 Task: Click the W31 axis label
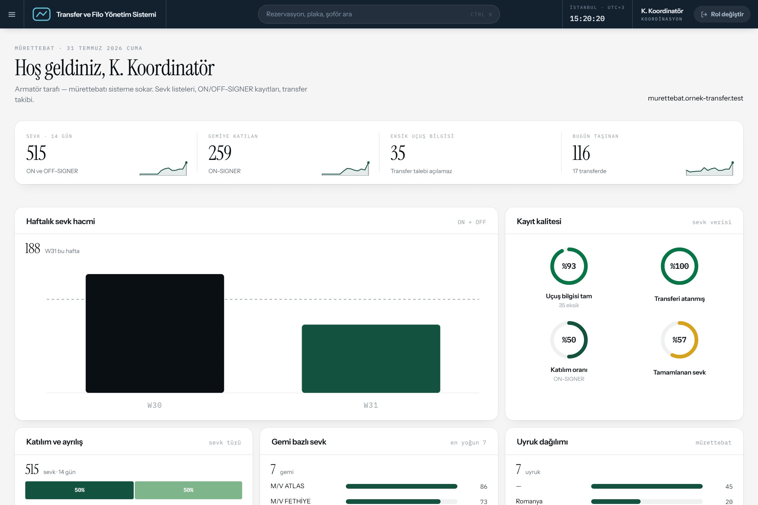[x=371, y=405]
